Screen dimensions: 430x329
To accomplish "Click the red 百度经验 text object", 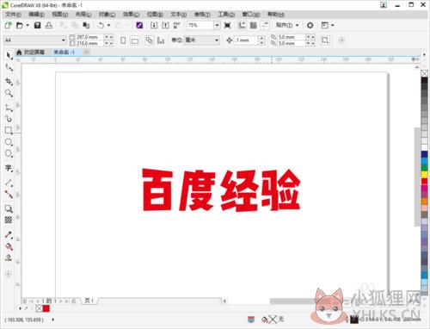I will coord(221,189).
